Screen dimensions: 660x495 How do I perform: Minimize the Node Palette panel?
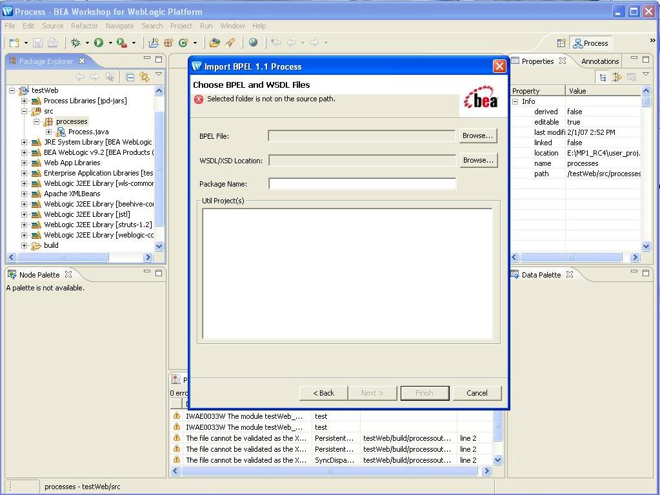pyautogui.click(x=147, y=272)
